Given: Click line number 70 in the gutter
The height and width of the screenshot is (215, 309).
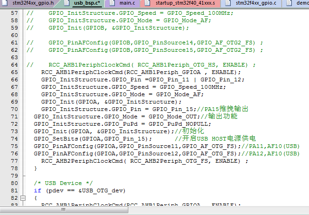Looking at the screenshot, I should click(14, 109).
